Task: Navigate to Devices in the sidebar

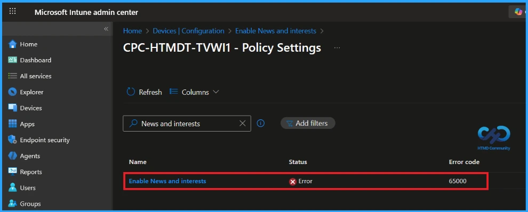Action: tap(31, 108)
